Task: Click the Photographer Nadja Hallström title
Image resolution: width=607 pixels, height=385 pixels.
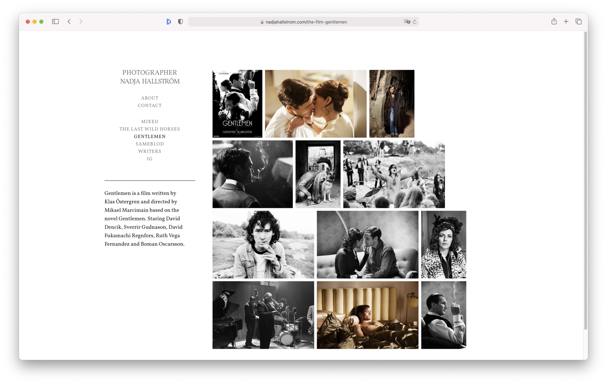Action: (x=150, y=77)
